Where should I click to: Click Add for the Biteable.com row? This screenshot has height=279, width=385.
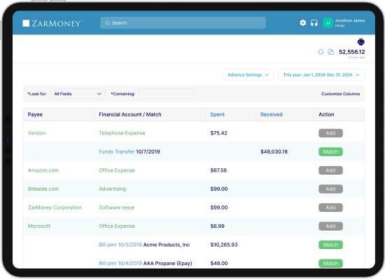point(330,189)
